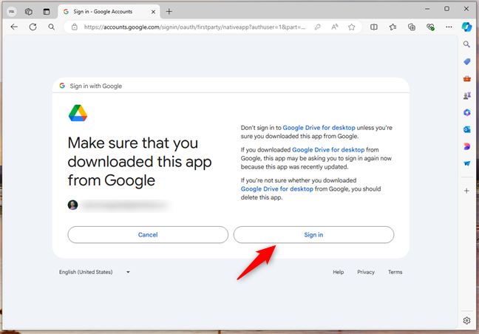Open sidebar Designer icon
The height and width of the screenshot is (334, 479).
click(466, 146)
